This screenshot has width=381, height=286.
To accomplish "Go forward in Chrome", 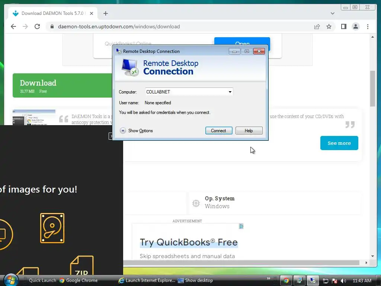I will click(25, 26).
